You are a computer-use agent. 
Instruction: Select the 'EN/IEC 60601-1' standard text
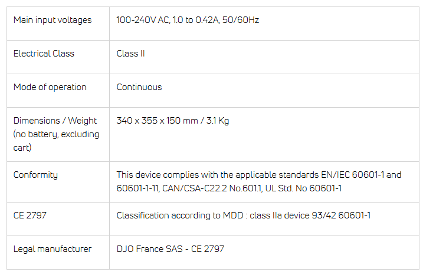pos(352,175)
